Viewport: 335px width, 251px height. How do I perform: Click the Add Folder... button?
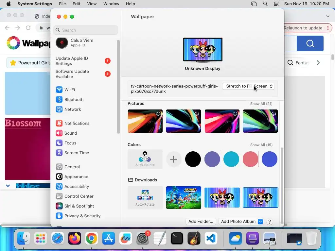[201, 222]
